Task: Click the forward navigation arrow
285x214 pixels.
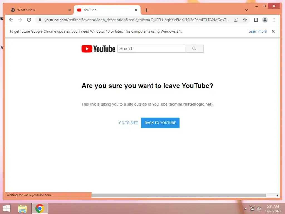Action: (20, 20)
